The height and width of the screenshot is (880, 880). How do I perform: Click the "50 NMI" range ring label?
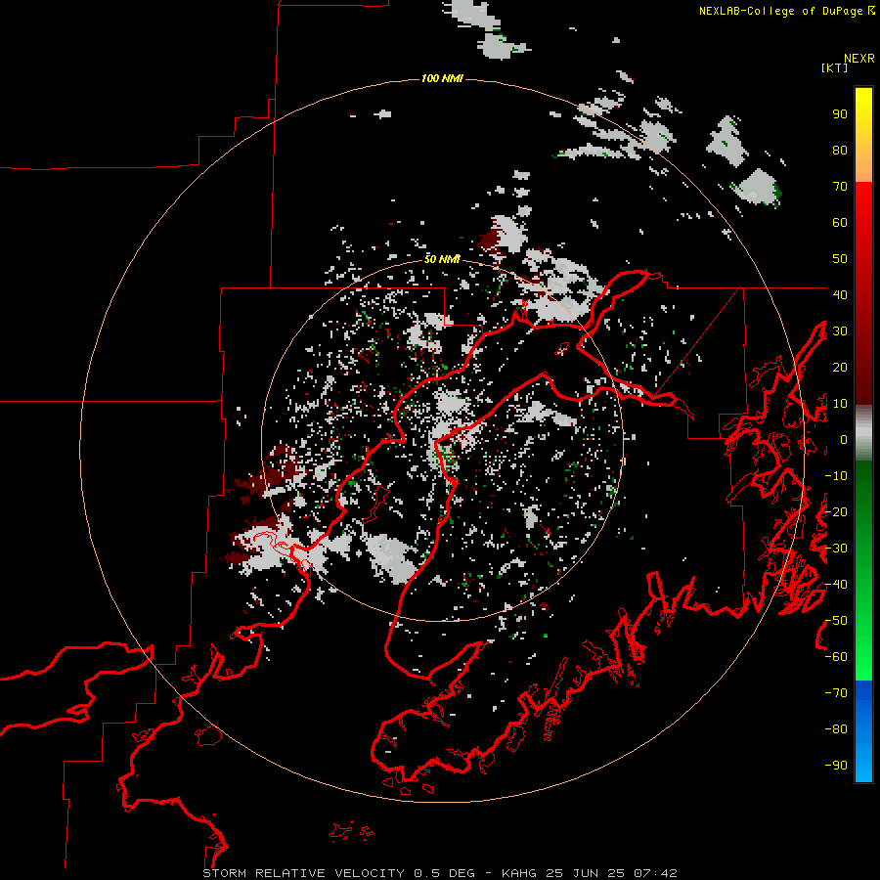442,259
